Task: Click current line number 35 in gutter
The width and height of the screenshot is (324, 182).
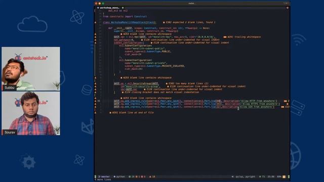Action: 99,101
